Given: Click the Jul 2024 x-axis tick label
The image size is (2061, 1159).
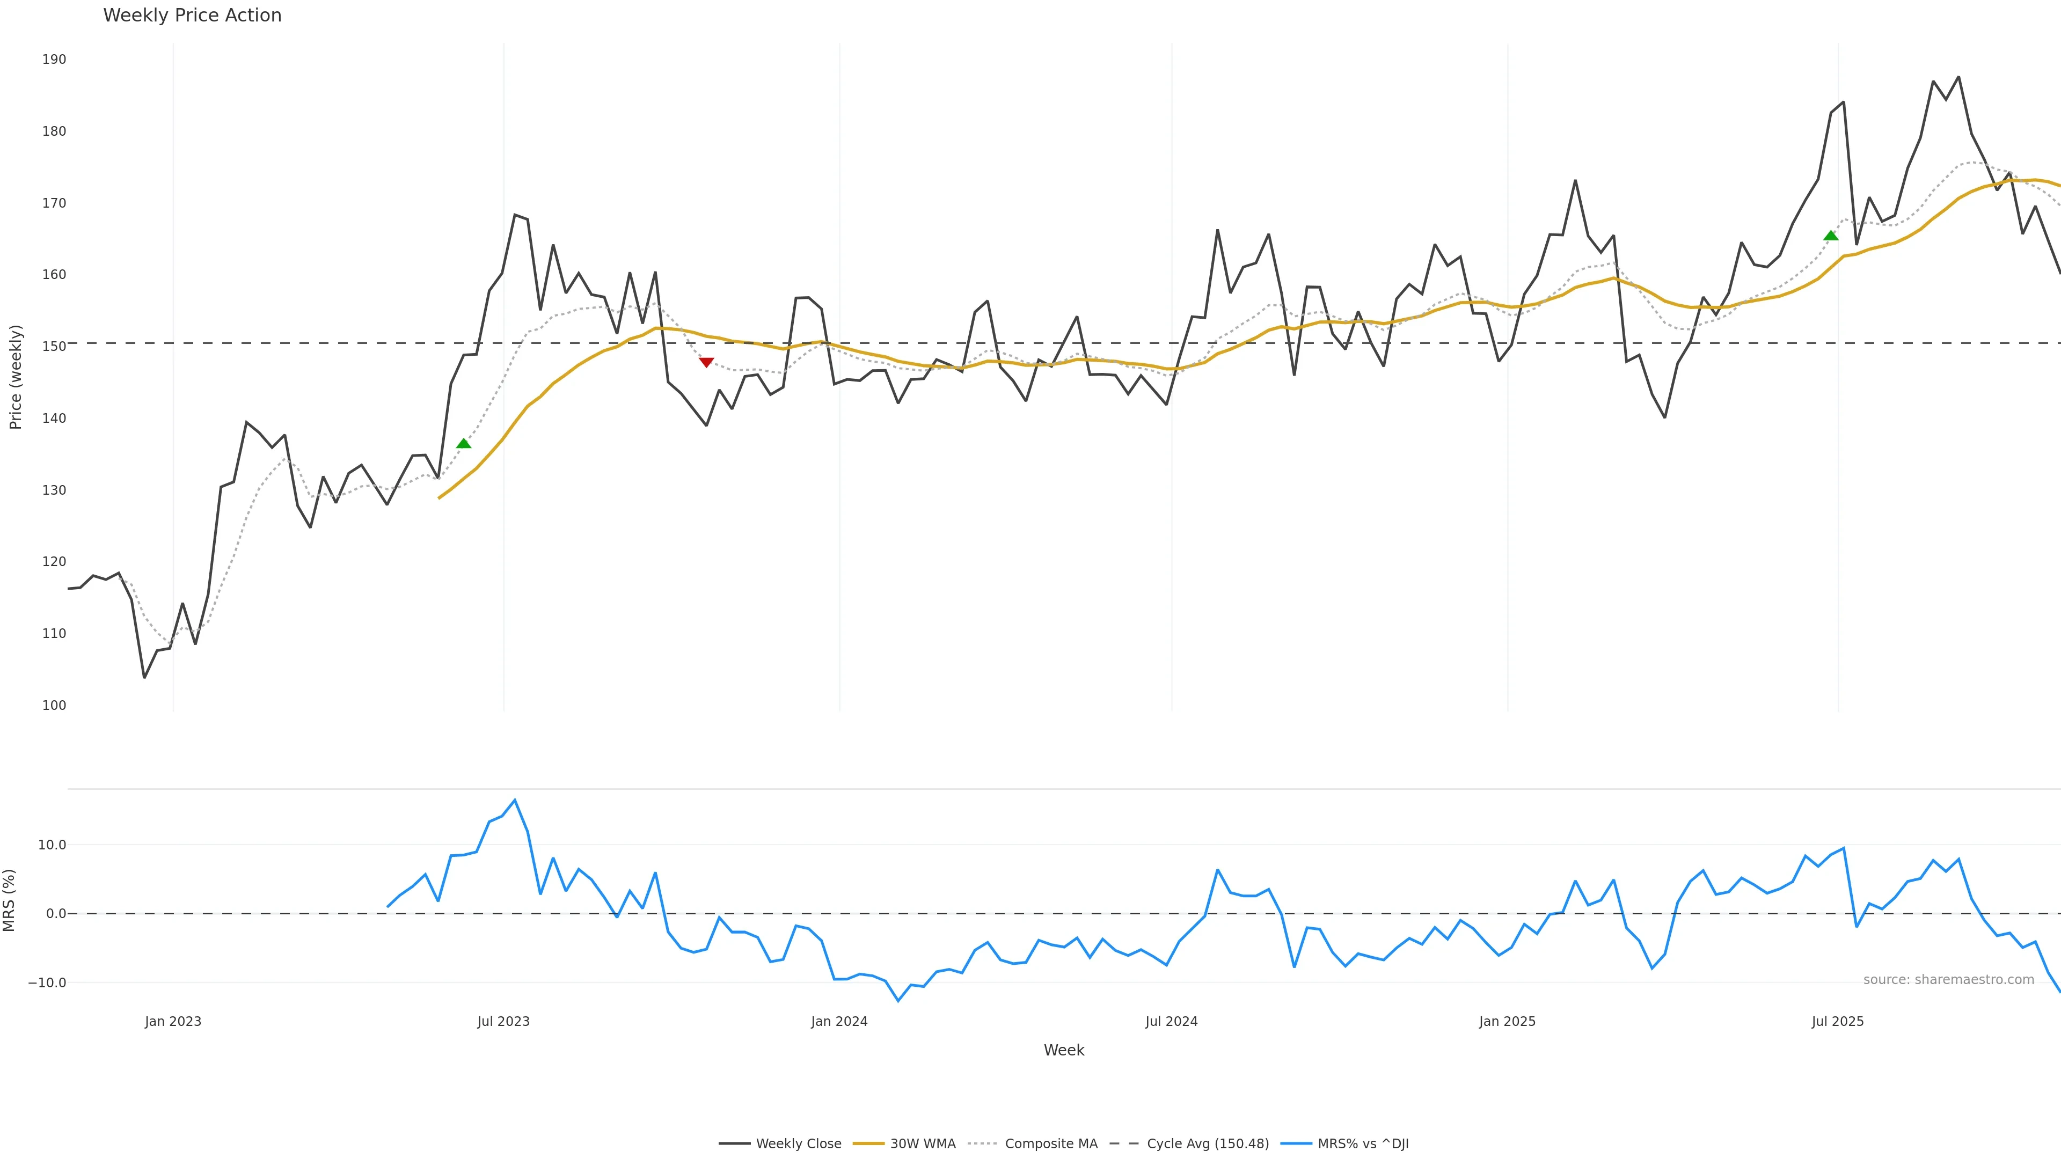Looking at the screenshot, I should click(1171, 1022).
